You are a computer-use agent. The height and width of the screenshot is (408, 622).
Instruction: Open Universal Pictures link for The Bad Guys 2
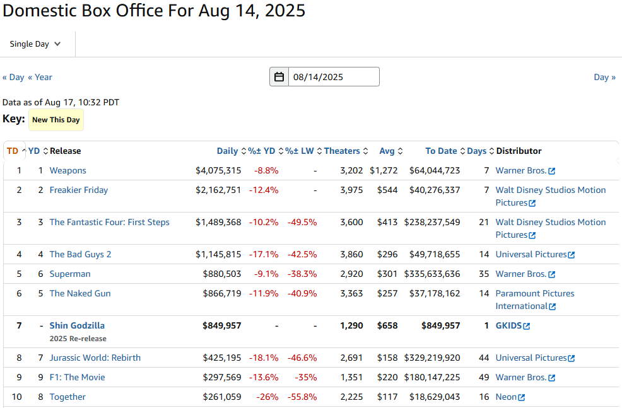click(531, 254)
